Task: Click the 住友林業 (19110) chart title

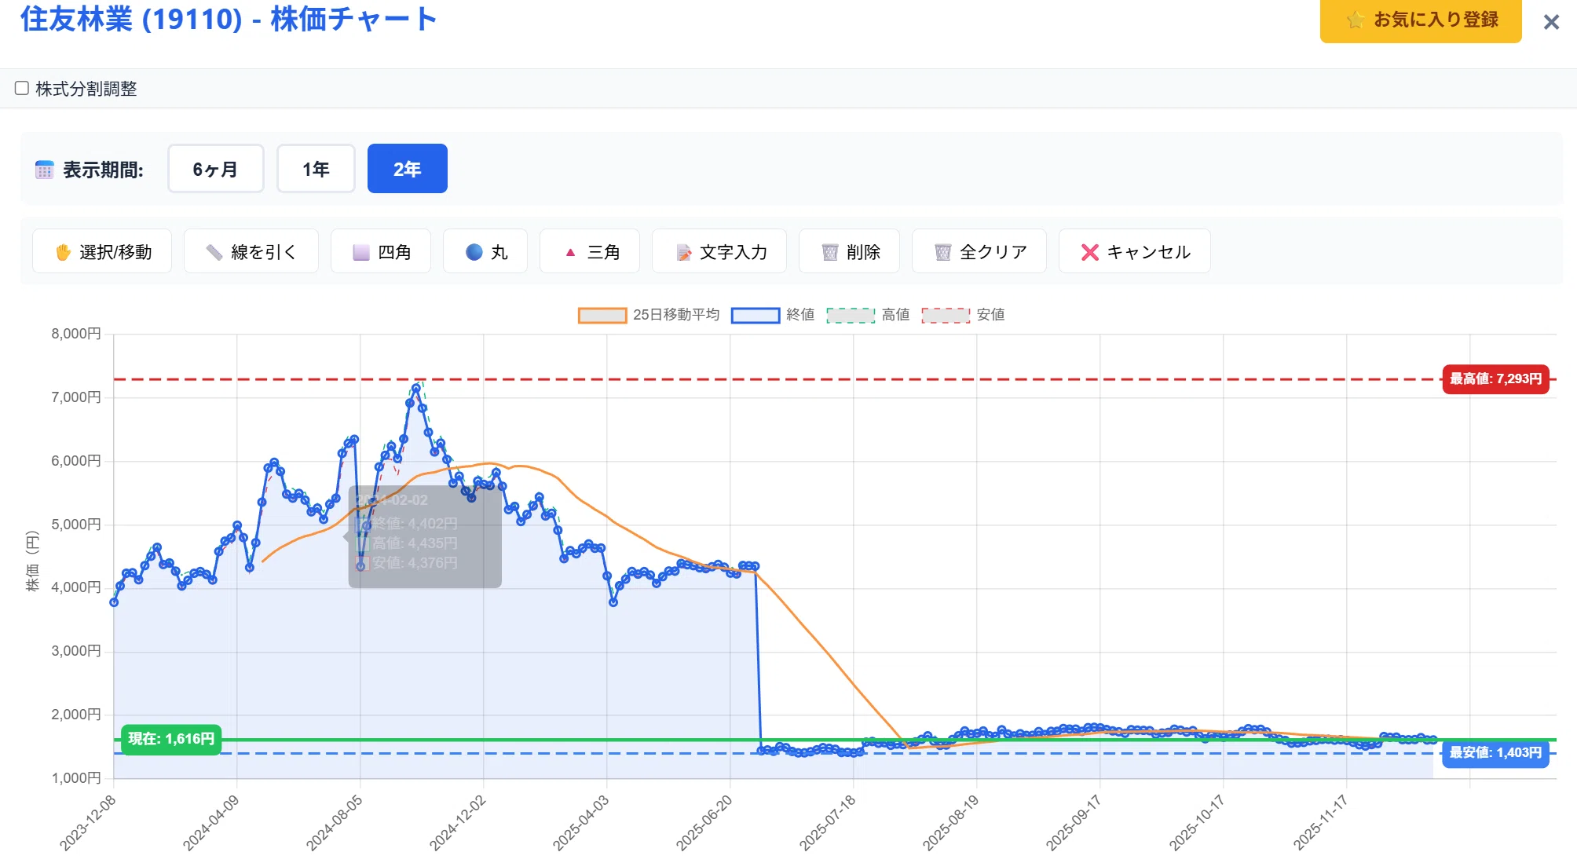Action: (229, 19)
